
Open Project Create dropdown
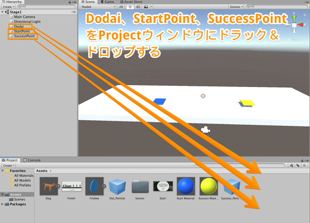(9, 165)
